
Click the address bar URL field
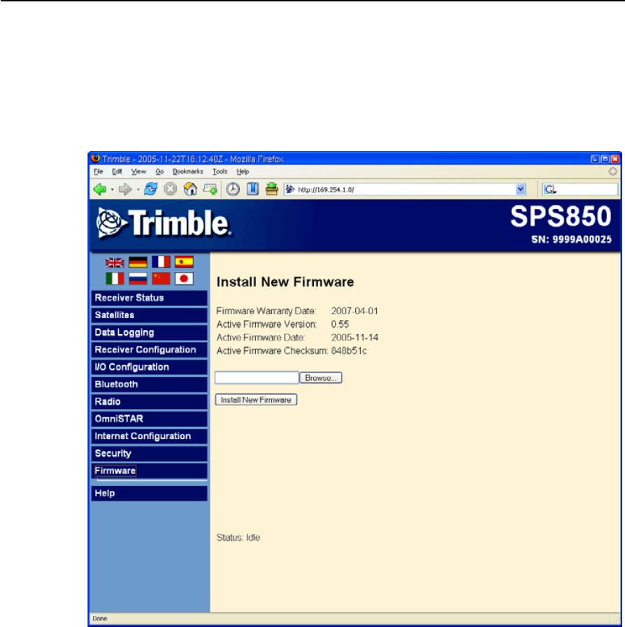tap(405, 189)
